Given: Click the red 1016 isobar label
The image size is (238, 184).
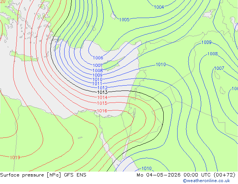Looking at the screenshot, I should point(102,111).
